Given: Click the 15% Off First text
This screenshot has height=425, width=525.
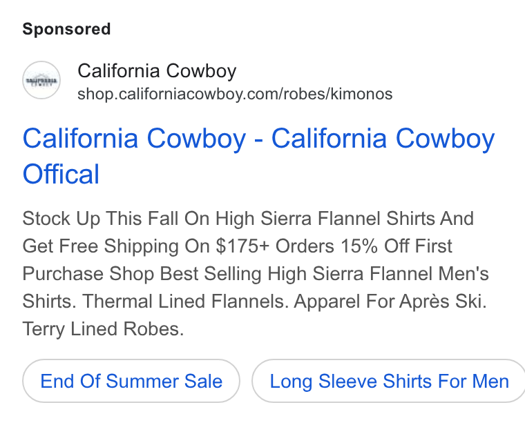Looking at the screenshot, I should click(397, 246).
